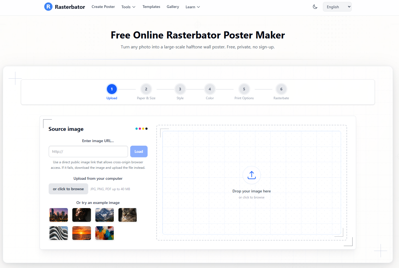The image size is (399, 268).
Task: Open the Gallery menu item
Action: point(173,7)
